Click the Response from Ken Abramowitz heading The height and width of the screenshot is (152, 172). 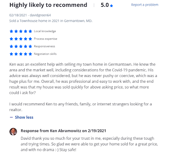63,131
